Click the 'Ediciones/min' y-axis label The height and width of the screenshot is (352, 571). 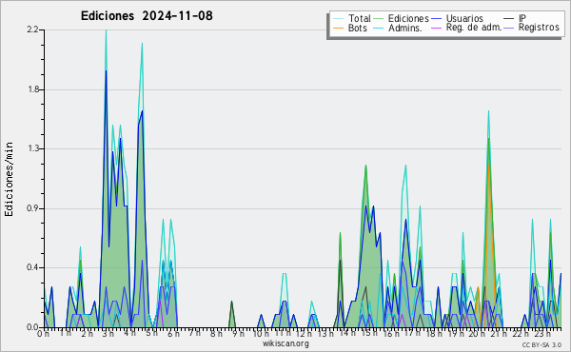tap(9, 179)
